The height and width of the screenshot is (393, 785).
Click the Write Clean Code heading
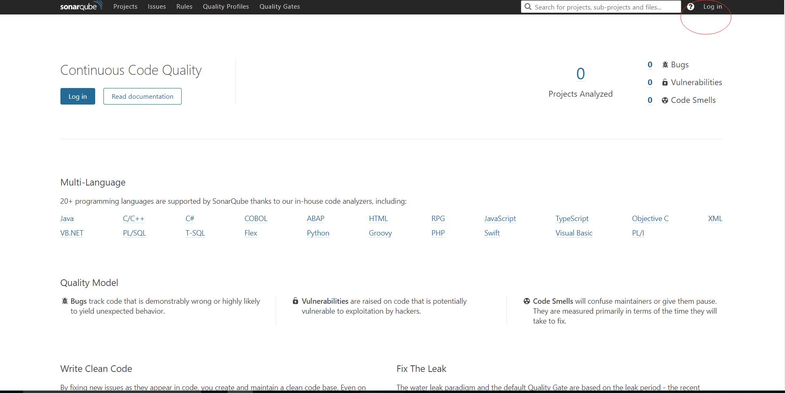click(x=96, y=369)
